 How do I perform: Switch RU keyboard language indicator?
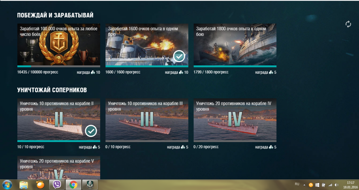[x=297, y=184]
